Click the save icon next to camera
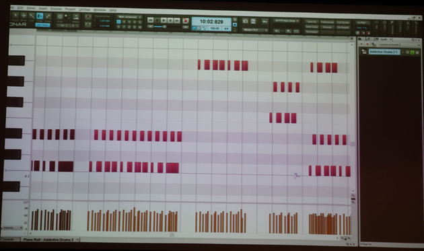The width and height of the screenshot is (424, 251). (253, 22)
